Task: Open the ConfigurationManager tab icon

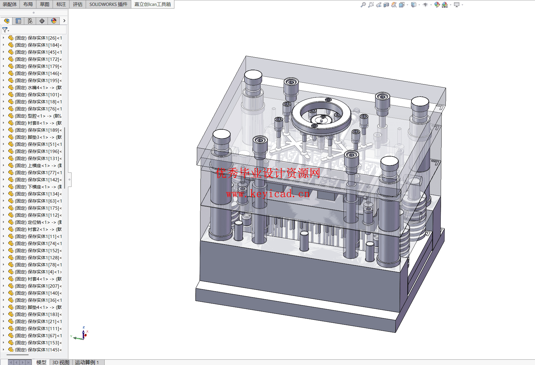Action: [x=30, y=21]
